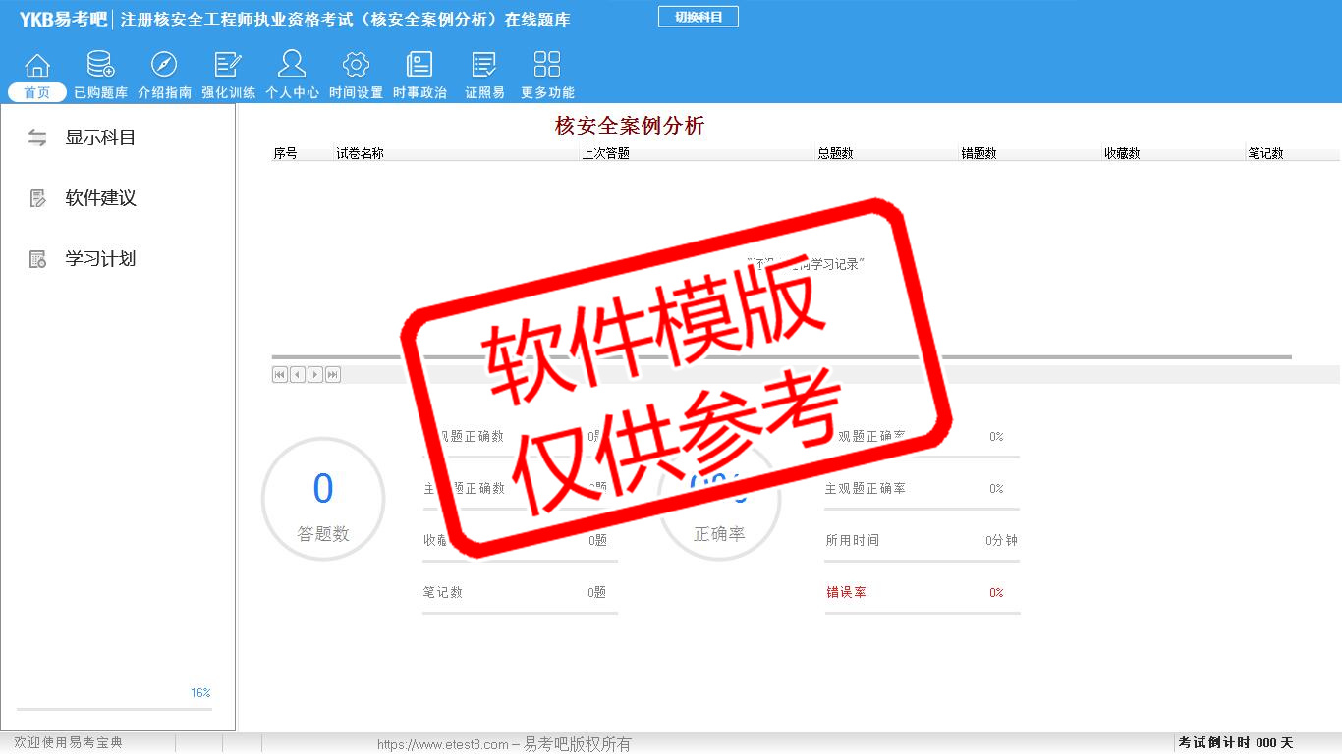The height and width of the screenshot is (754, 1342).
Task: Click the etest8.com website link
Action: (442, 744)
